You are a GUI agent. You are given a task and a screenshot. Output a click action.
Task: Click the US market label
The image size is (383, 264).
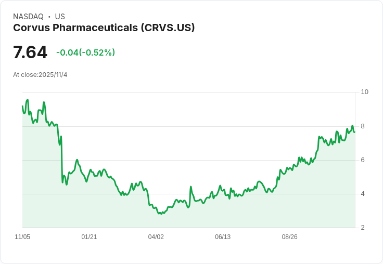[x=60, y=17]
